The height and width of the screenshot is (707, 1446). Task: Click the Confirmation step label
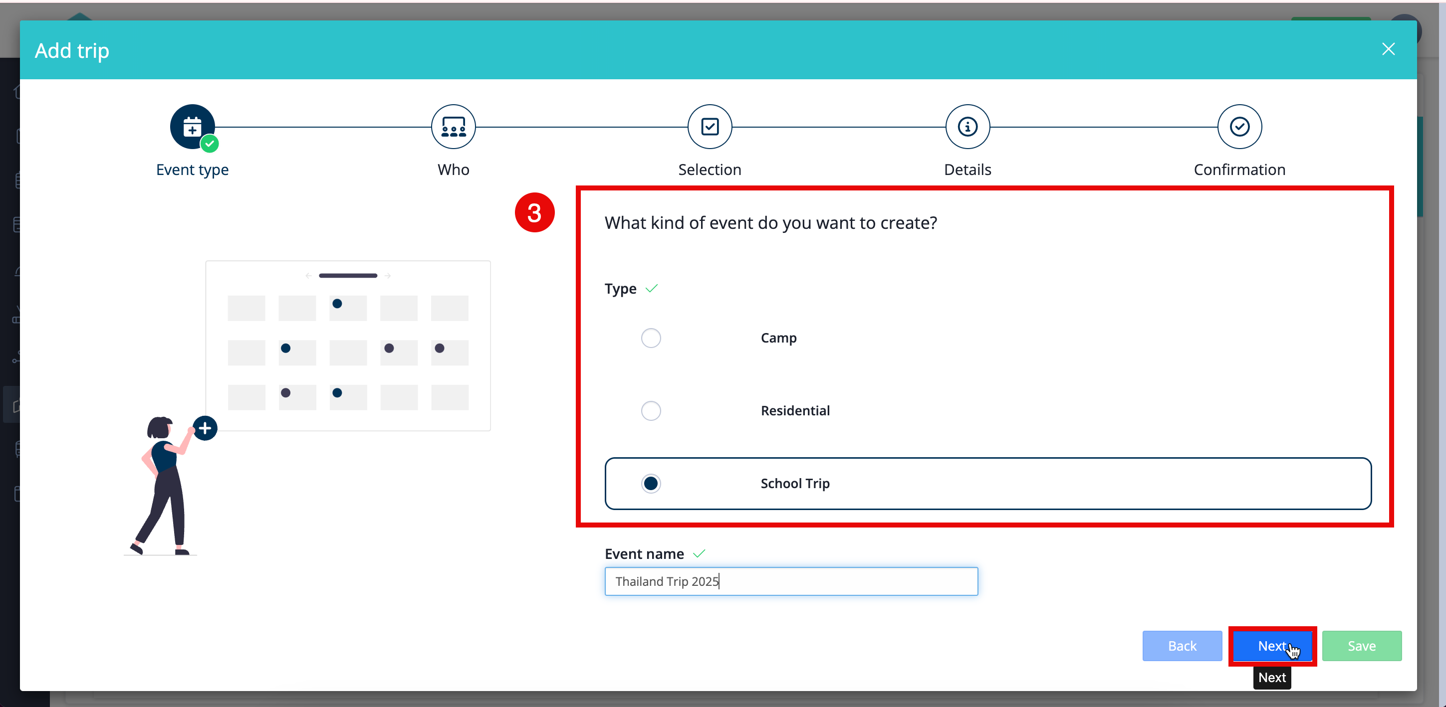(x=1239, y=170)
